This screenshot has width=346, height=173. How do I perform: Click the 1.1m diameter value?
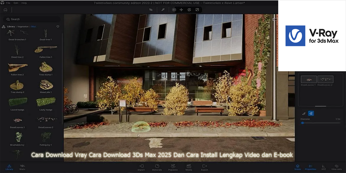(338, 119)
